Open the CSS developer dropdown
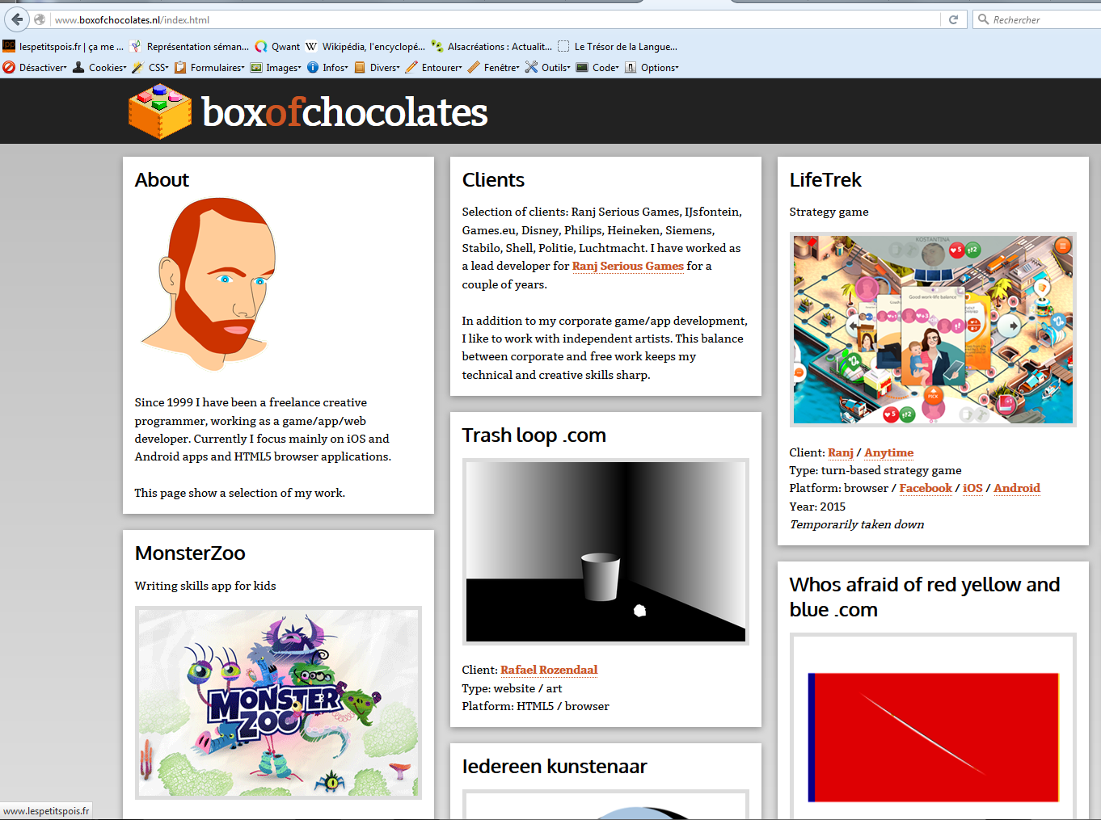Image resolution: width=1101 pixels, height=820 pixels. point(150,68)
